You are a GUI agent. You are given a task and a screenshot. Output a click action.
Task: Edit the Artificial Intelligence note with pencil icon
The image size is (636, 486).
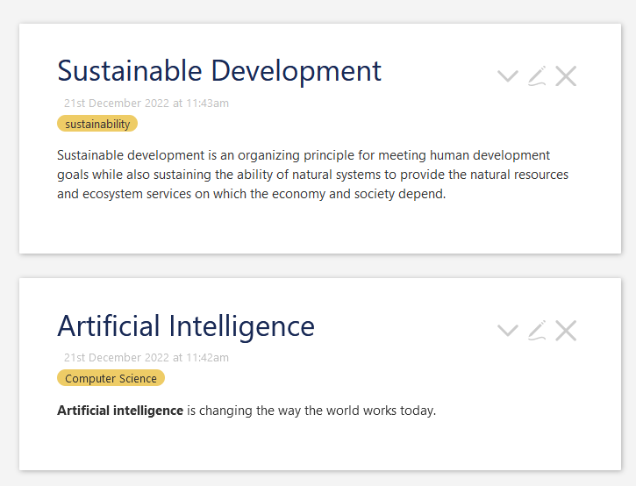tap(537, 330)
